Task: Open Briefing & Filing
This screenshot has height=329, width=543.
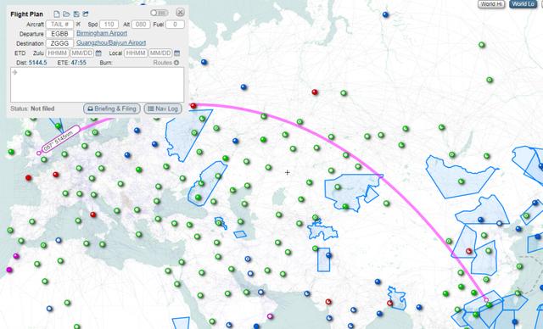Action: (112, 109)
